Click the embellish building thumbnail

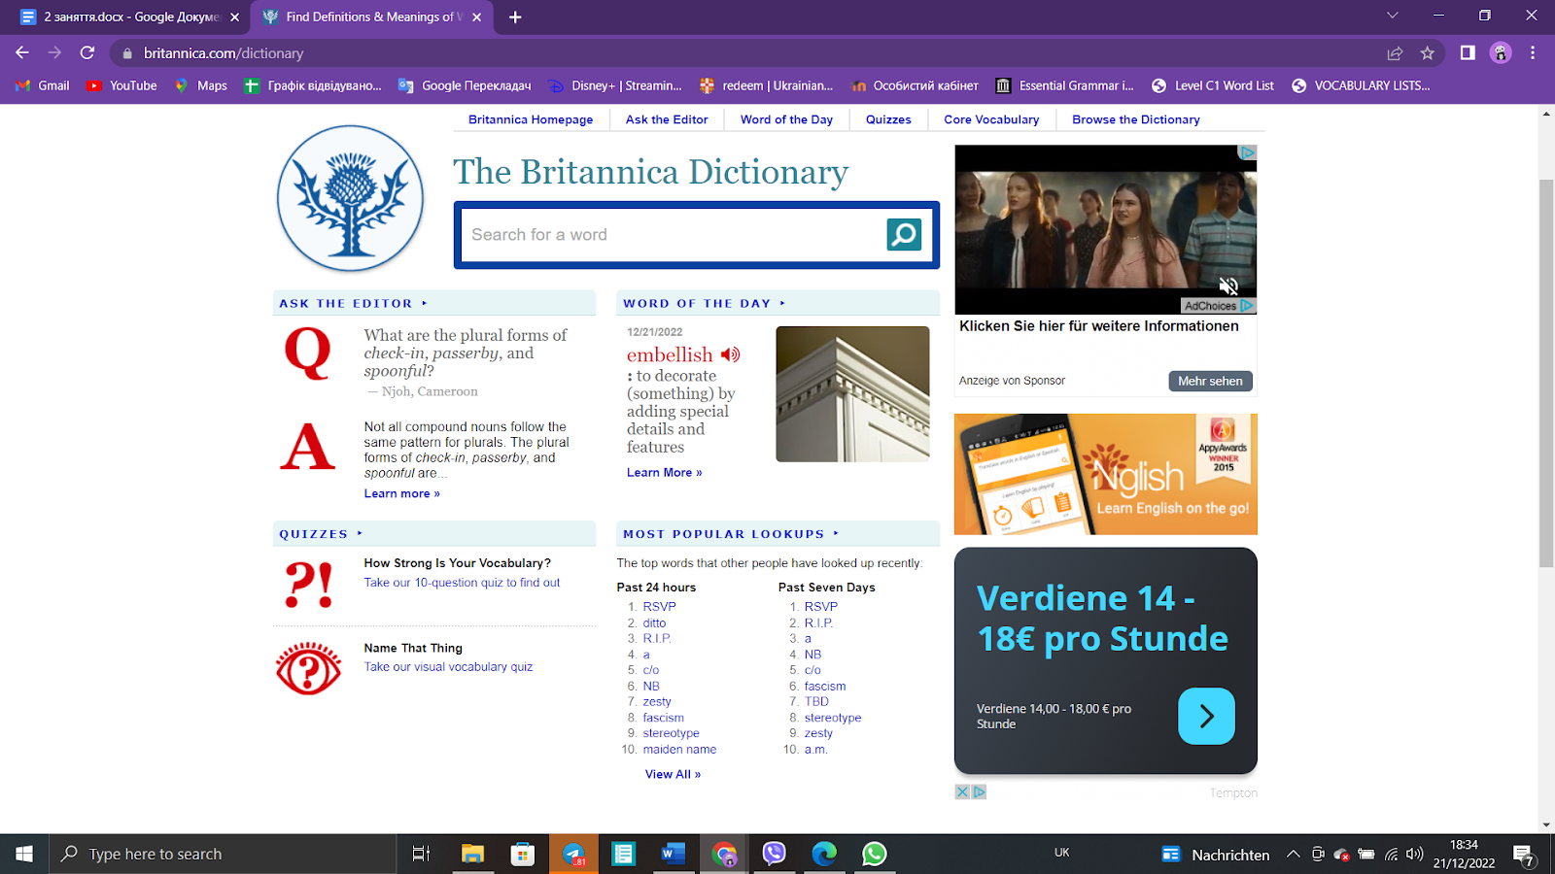852,394
